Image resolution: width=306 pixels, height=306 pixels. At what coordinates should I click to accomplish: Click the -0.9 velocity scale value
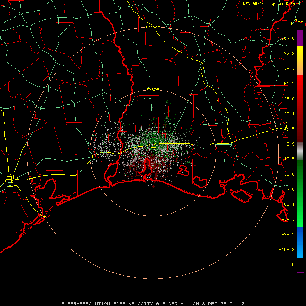click(289, 144)
